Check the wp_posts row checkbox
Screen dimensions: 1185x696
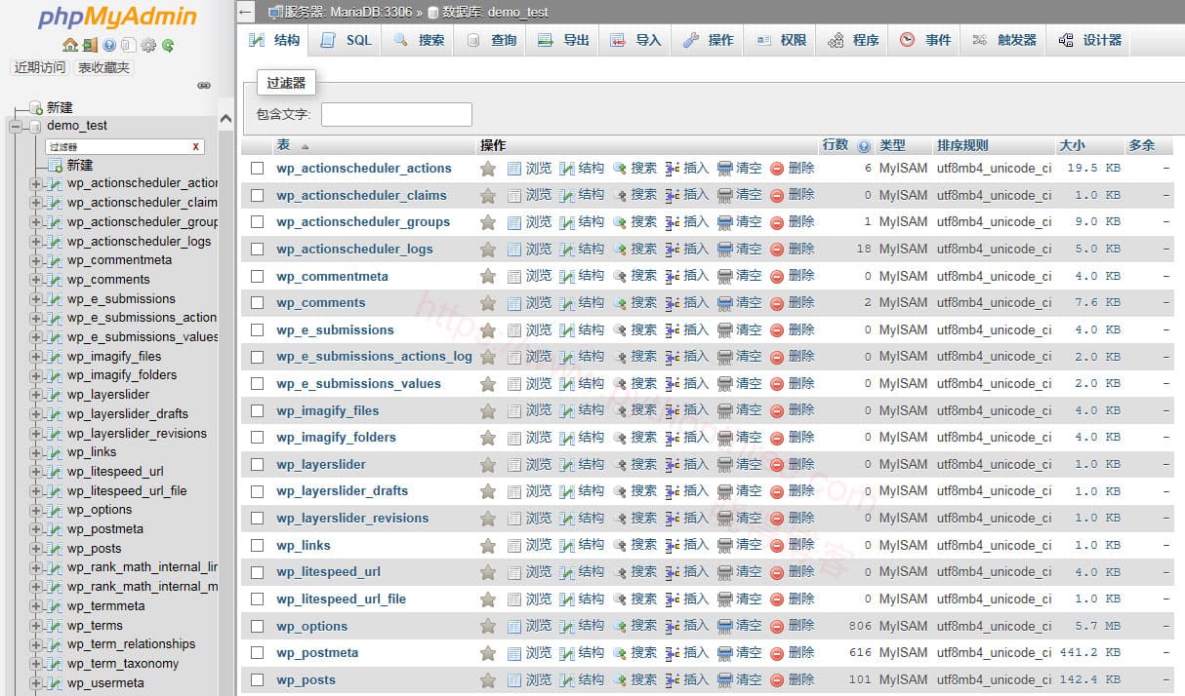pos(258,680)
